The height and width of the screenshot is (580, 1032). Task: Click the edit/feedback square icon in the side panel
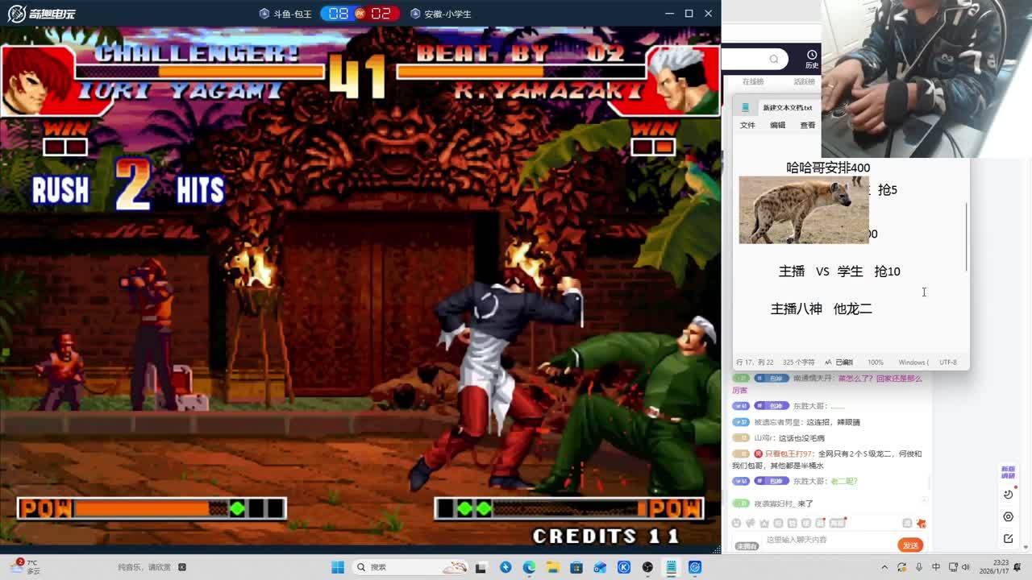pos(1008,538)
